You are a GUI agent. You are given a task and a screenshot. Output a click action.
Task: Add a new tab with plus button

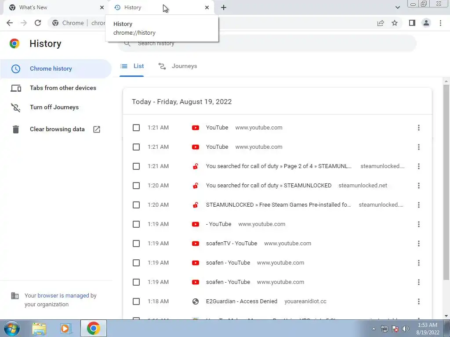224,7
